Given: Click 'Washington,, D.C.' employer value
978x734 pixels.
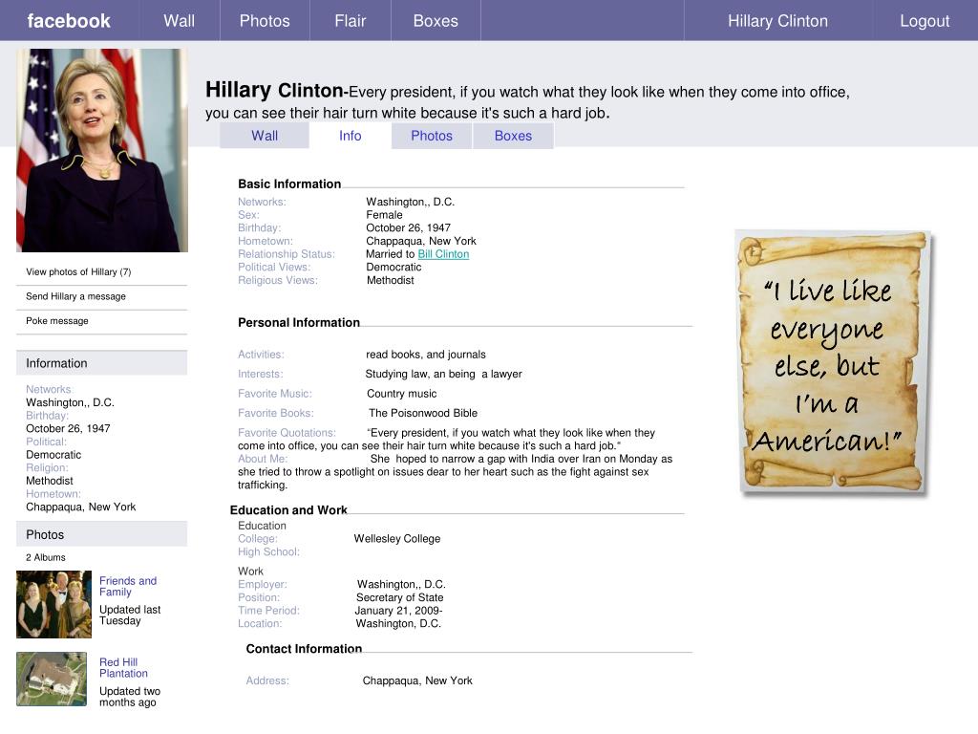Looking at the screenshot, I should click(401, 584).
